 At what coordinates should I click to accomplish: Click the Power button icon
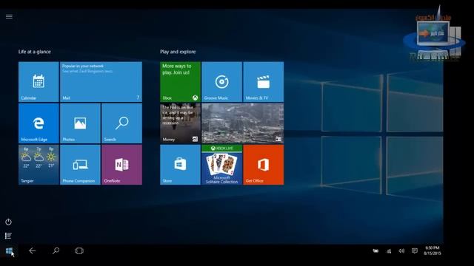tap(8, 222)
